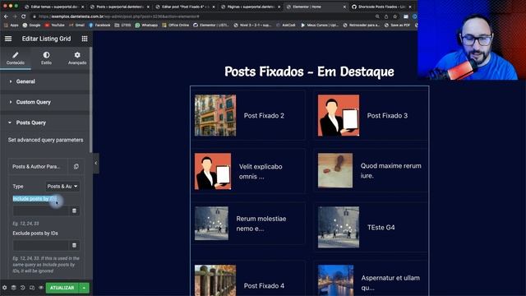This screenshot has height=296, width=526.
Task: Bookmark this page with the star icon
Action: (395, 16)
